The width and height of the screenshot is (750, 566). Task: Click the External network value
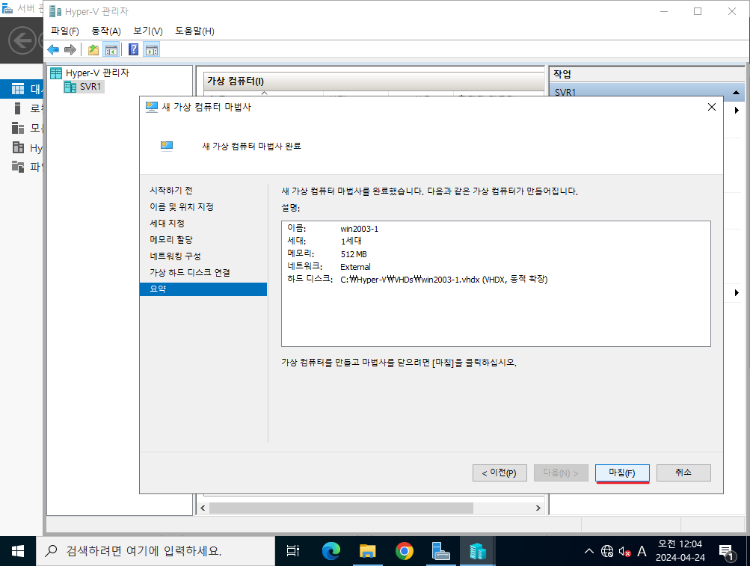[x=355, y=267]
